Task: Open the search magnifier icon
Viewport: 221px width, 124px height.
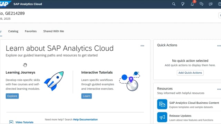Action: pos(174,4)
